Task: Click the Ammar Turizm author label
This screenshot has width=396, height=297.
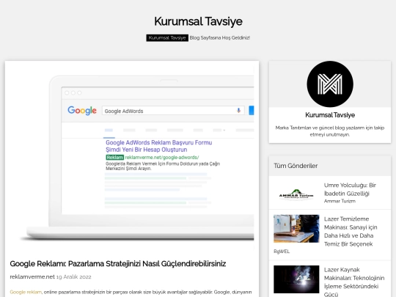Action: point(340,201)
